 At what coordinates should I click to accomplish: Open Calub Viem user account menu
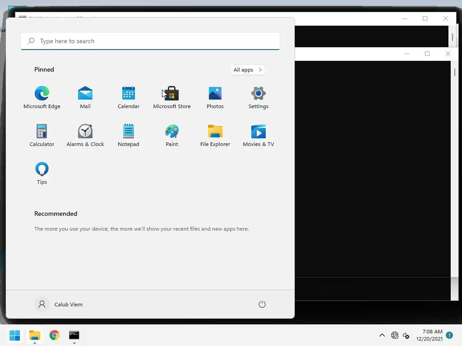(x=59, y=304)
